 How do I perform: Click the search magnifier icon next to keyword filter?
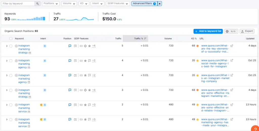(37, 4)
